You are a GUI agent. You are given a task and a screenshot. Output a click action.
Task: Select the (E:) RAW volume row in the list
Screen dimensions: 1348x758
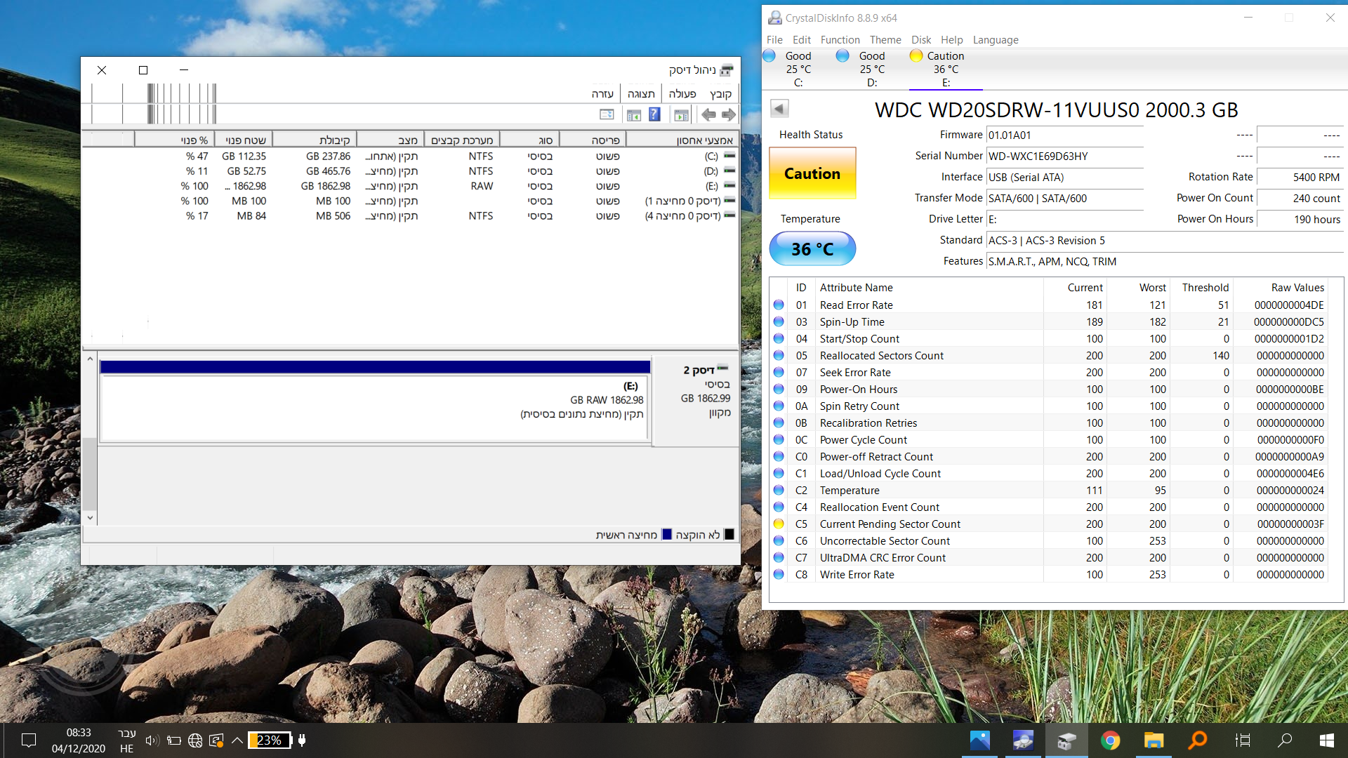coord(411,186)
